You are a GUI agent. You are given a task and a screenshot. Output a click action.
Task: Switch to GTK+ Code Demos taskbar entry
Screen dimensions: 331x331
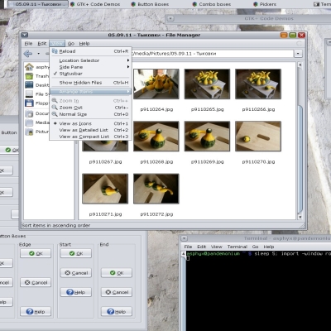pos(95,4)
